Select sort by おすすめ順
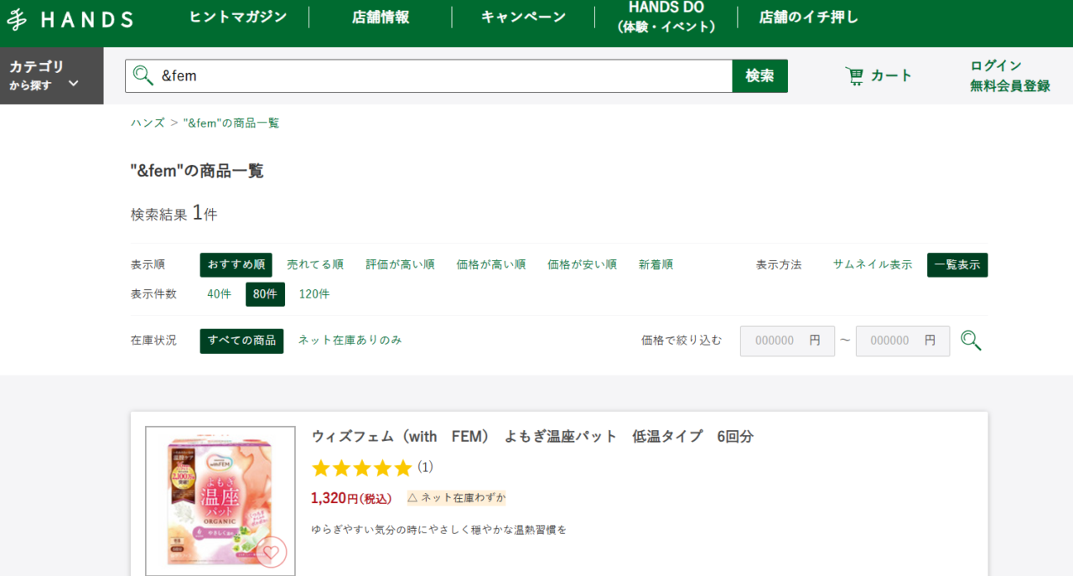The height and width of the screenshot is (576, 1073). point(236,265)
